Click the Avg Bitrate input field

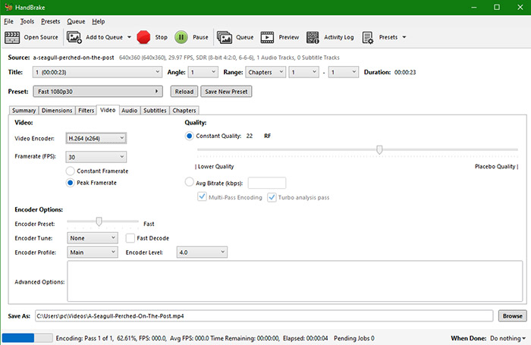[267, 183]
